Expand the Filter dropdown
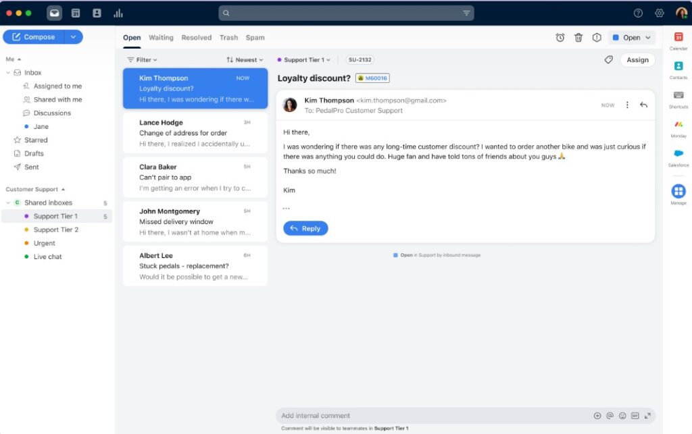 coord(142,60)
